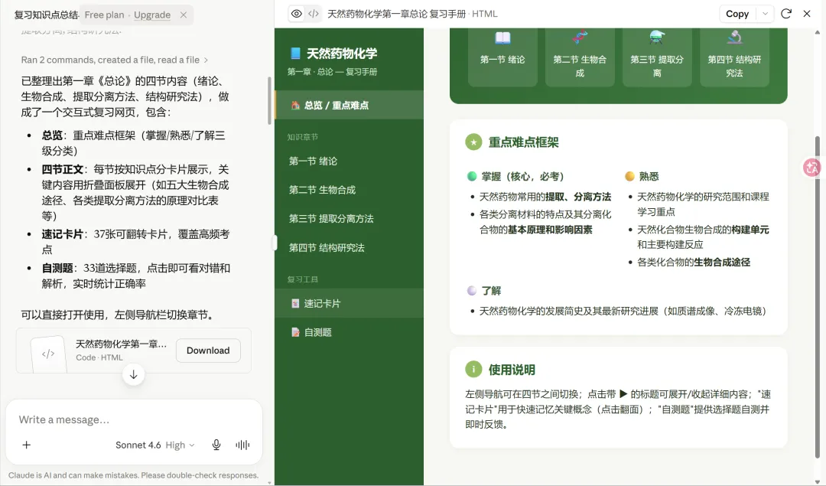
Task: Click the home icon in the 总览 nav item
Action: click(x=295, y=105)
